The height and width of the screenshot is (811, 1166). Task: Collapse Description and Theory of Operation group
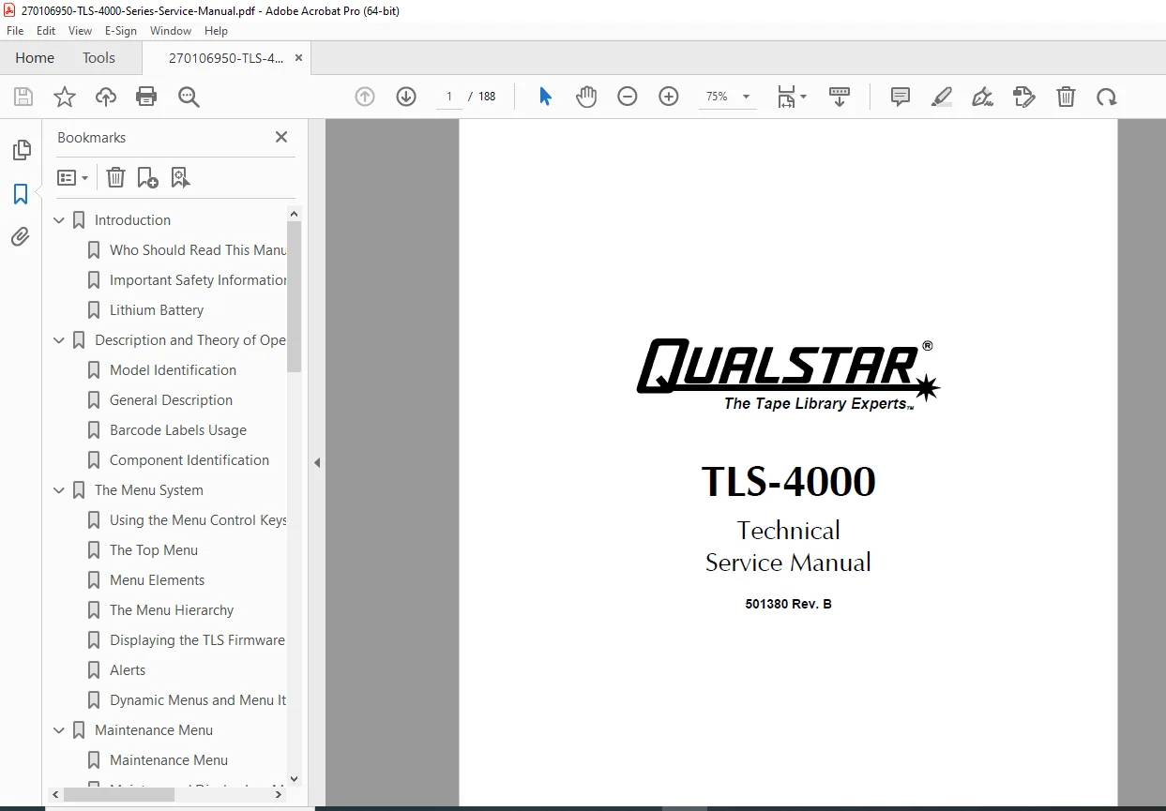pos(60,340)
